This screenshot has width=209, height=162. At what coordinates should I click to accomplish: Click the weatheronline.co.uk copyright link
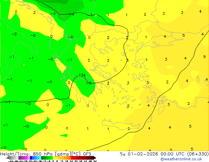(181, 159)
